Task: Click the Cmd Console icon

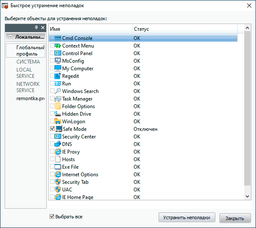Action: [58, 38]
